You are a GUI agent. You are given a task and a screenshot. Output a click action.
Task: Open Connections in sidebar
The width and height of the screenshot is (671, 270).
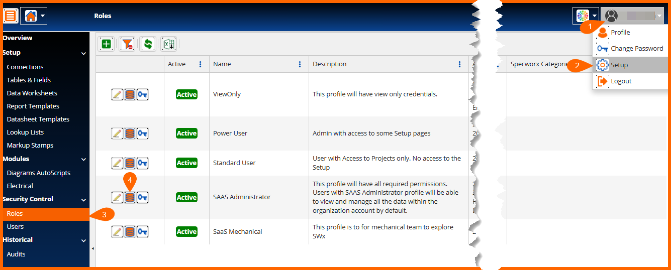(x=25, y=67)
